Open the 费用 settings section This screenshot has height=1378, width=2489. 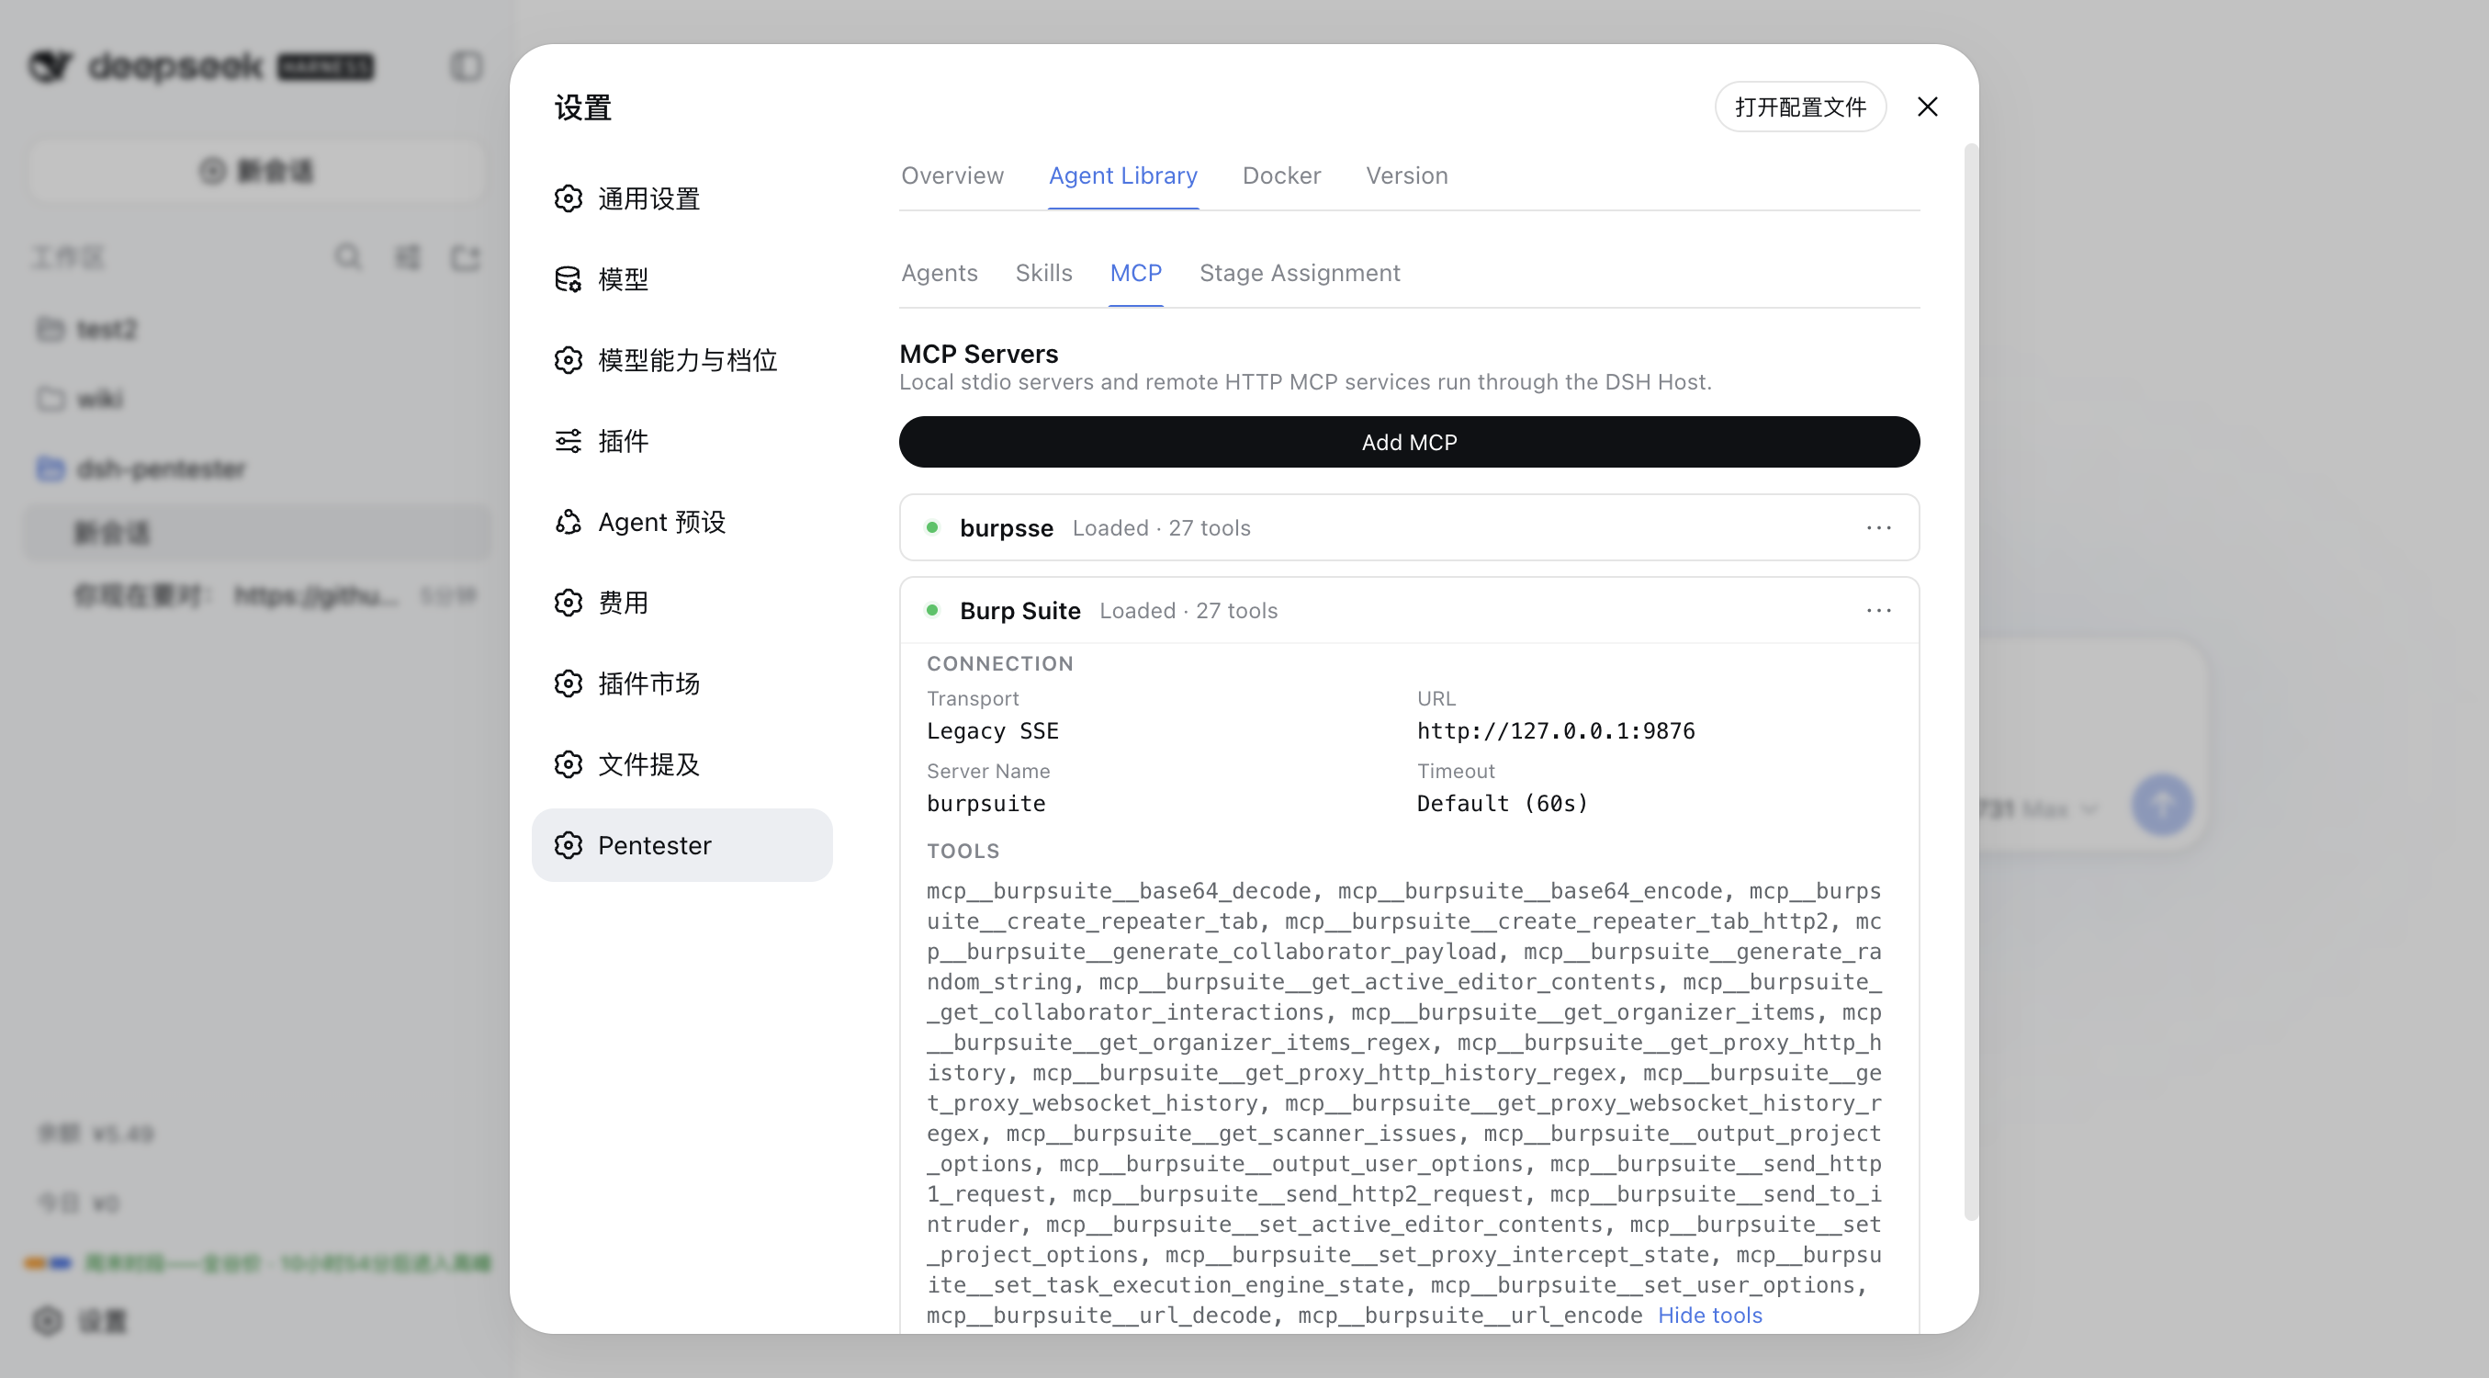(x=681, y=603)
